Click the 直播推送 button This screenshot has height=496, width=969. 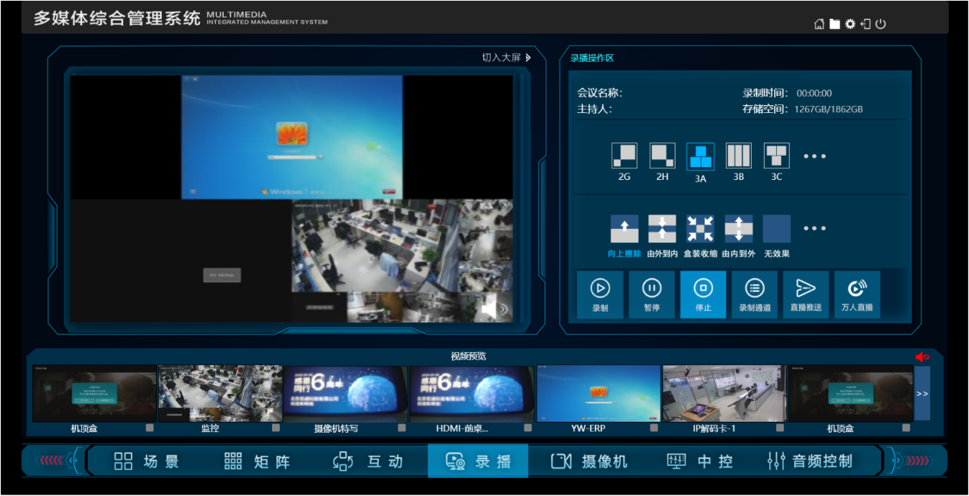click(806, 294)
